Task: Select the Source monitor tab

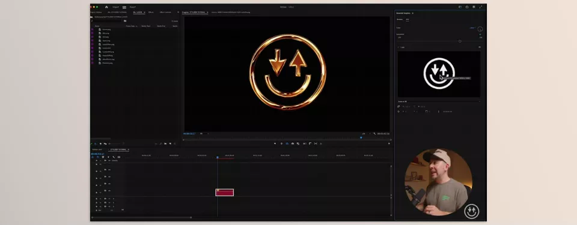Action: (x=231, y=12)
